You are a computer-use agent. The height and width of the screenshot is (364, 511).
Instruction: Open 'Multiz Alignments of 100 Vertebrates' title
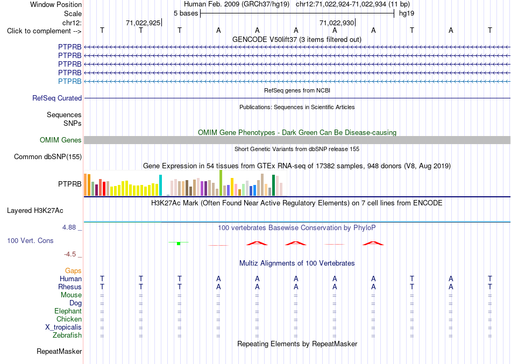(297, 263)
